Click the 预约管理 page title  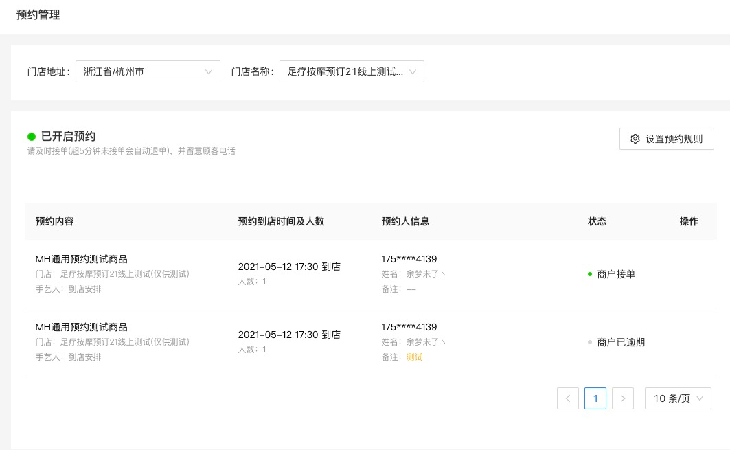(x=38, y=14)
